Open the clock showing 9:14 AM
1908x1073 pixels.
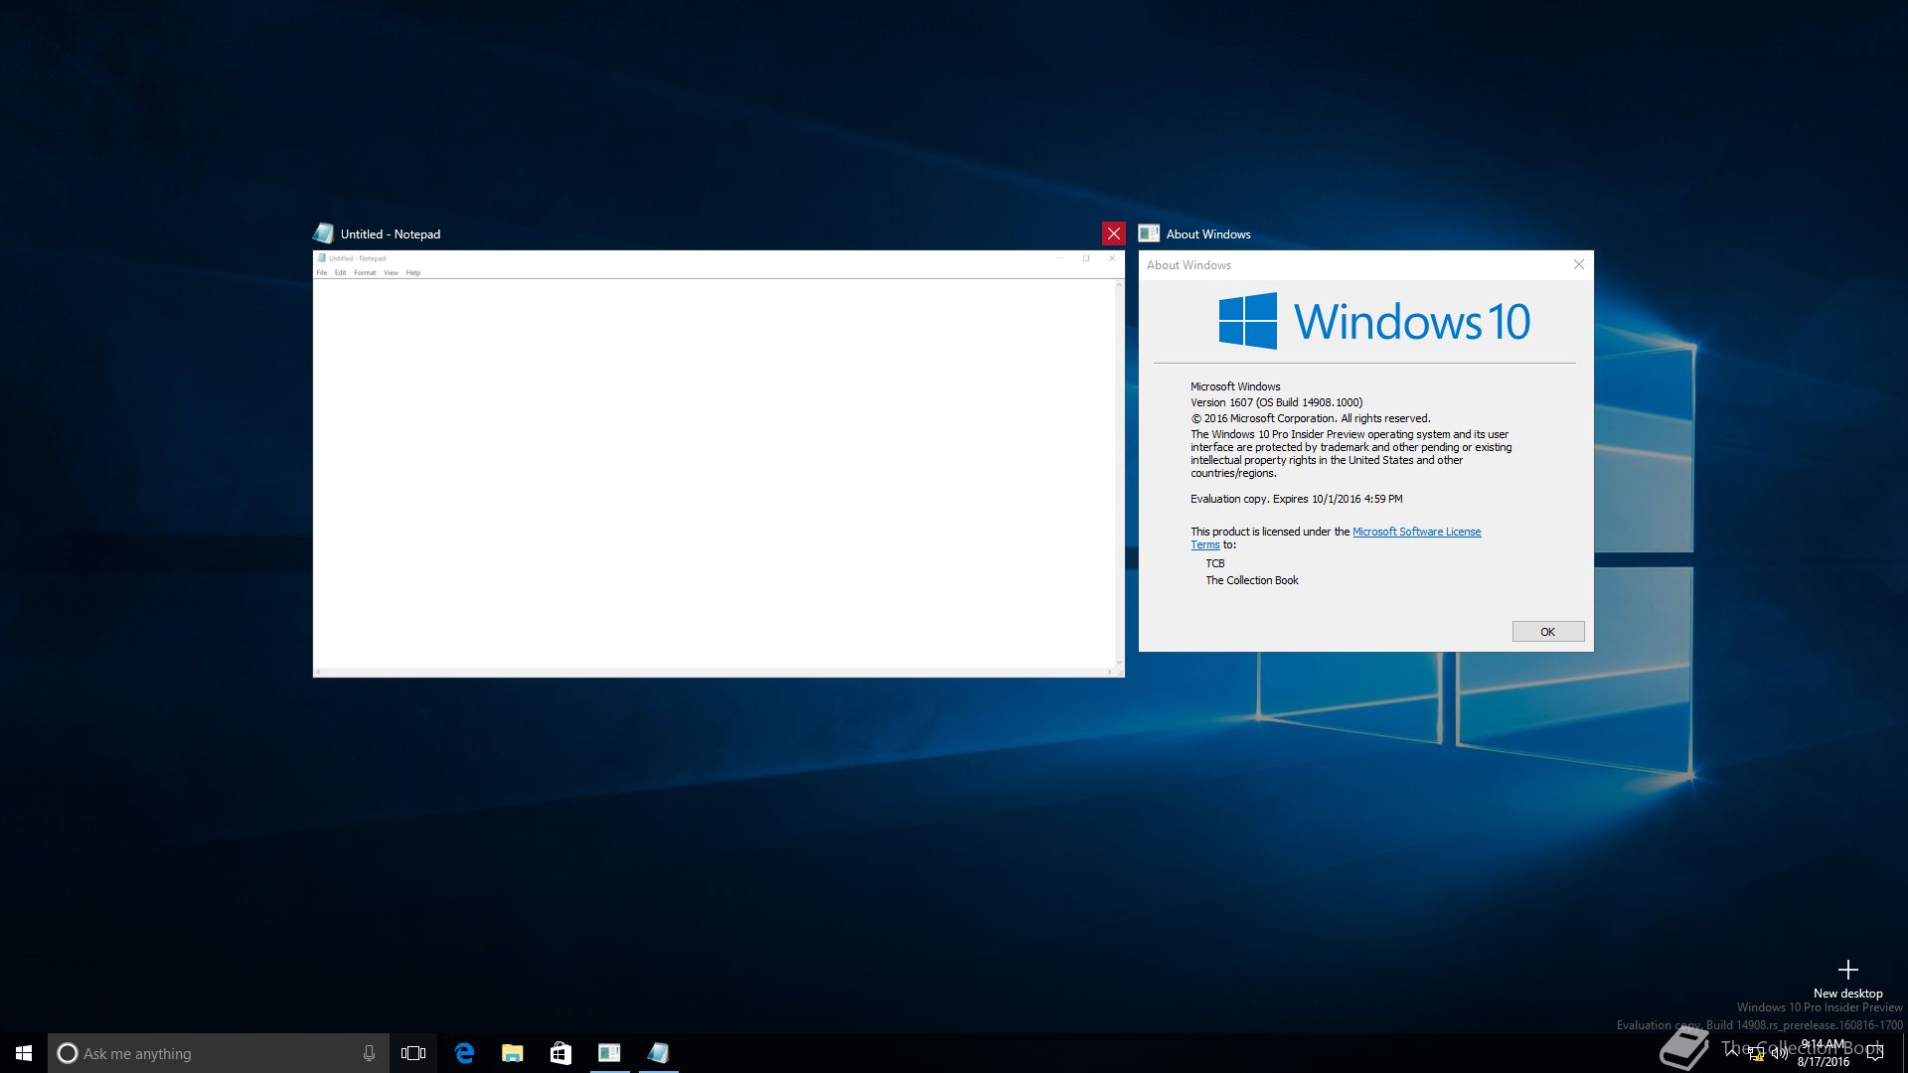1824,1053
